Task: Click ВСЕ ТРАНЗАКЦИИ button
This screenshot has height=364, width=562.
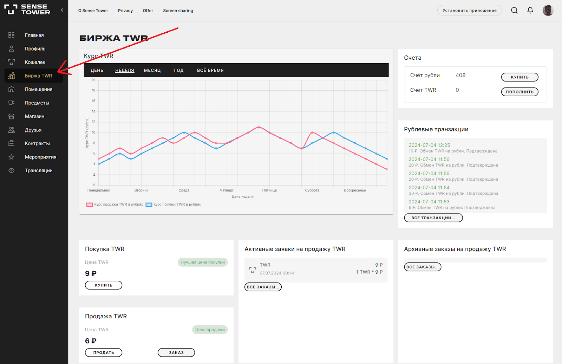Action: point(433,218)
